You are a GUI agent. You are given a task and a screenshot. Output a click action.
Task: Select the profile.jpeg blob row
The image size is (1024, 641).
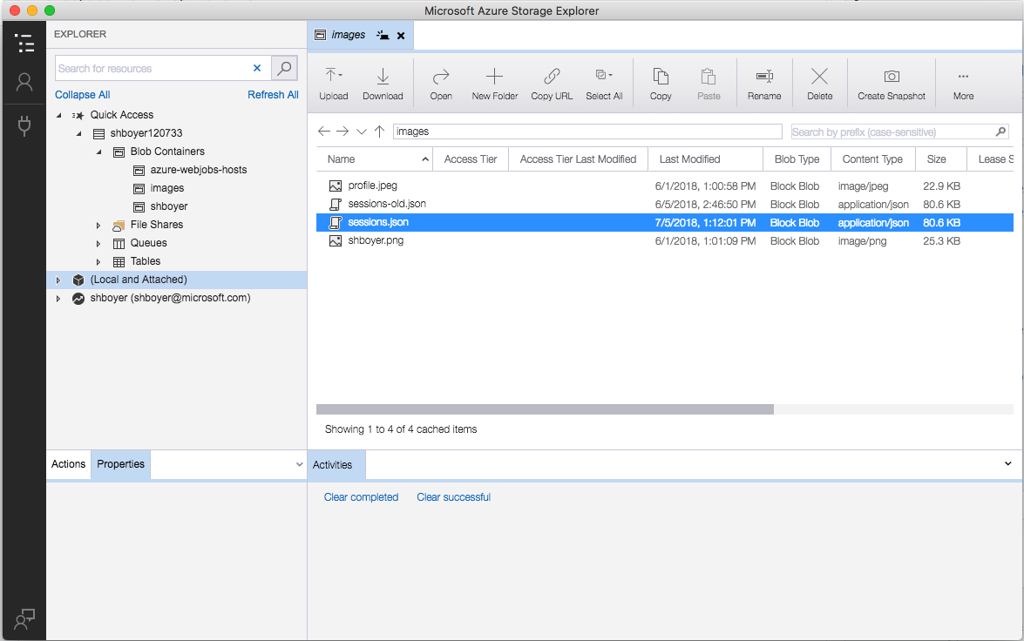click(665, 186)
